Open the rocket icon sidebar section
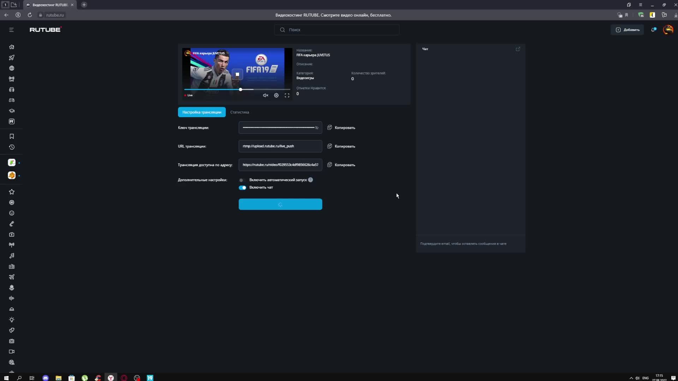Screen dimensions: 678x381 tap(12, 58)
